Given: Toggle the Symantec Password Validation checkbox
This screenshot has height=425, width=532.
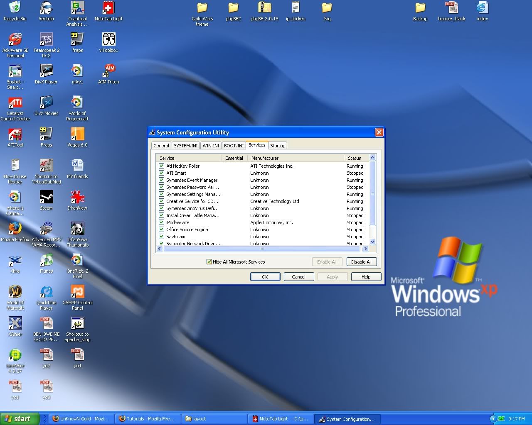Looking at the screenshot, I should tap(161, 187).
